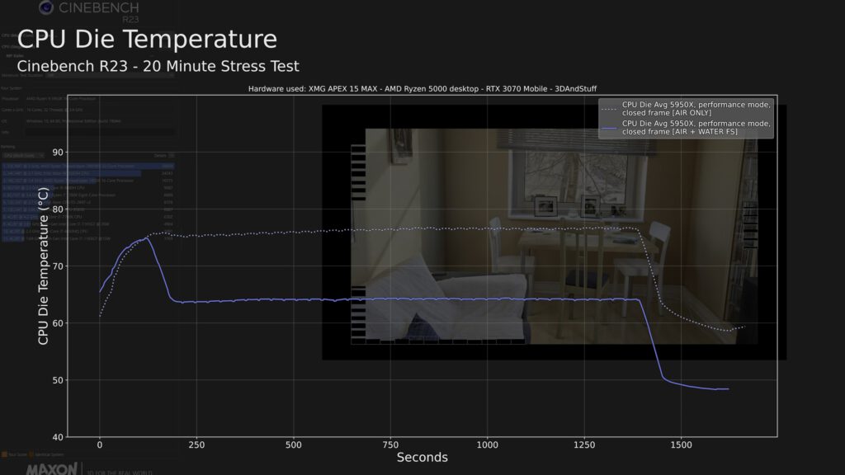The image size is (845, 475).
Task: Click the 70 tick on the y-axis
Action: pyautogui.click(x=58, y=266)
